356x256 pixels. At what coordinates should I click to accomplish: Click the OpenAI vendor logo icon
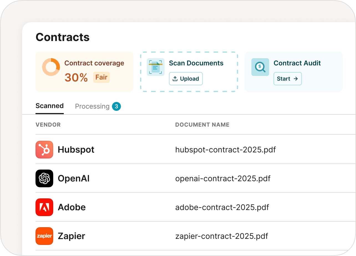(44, 178)
